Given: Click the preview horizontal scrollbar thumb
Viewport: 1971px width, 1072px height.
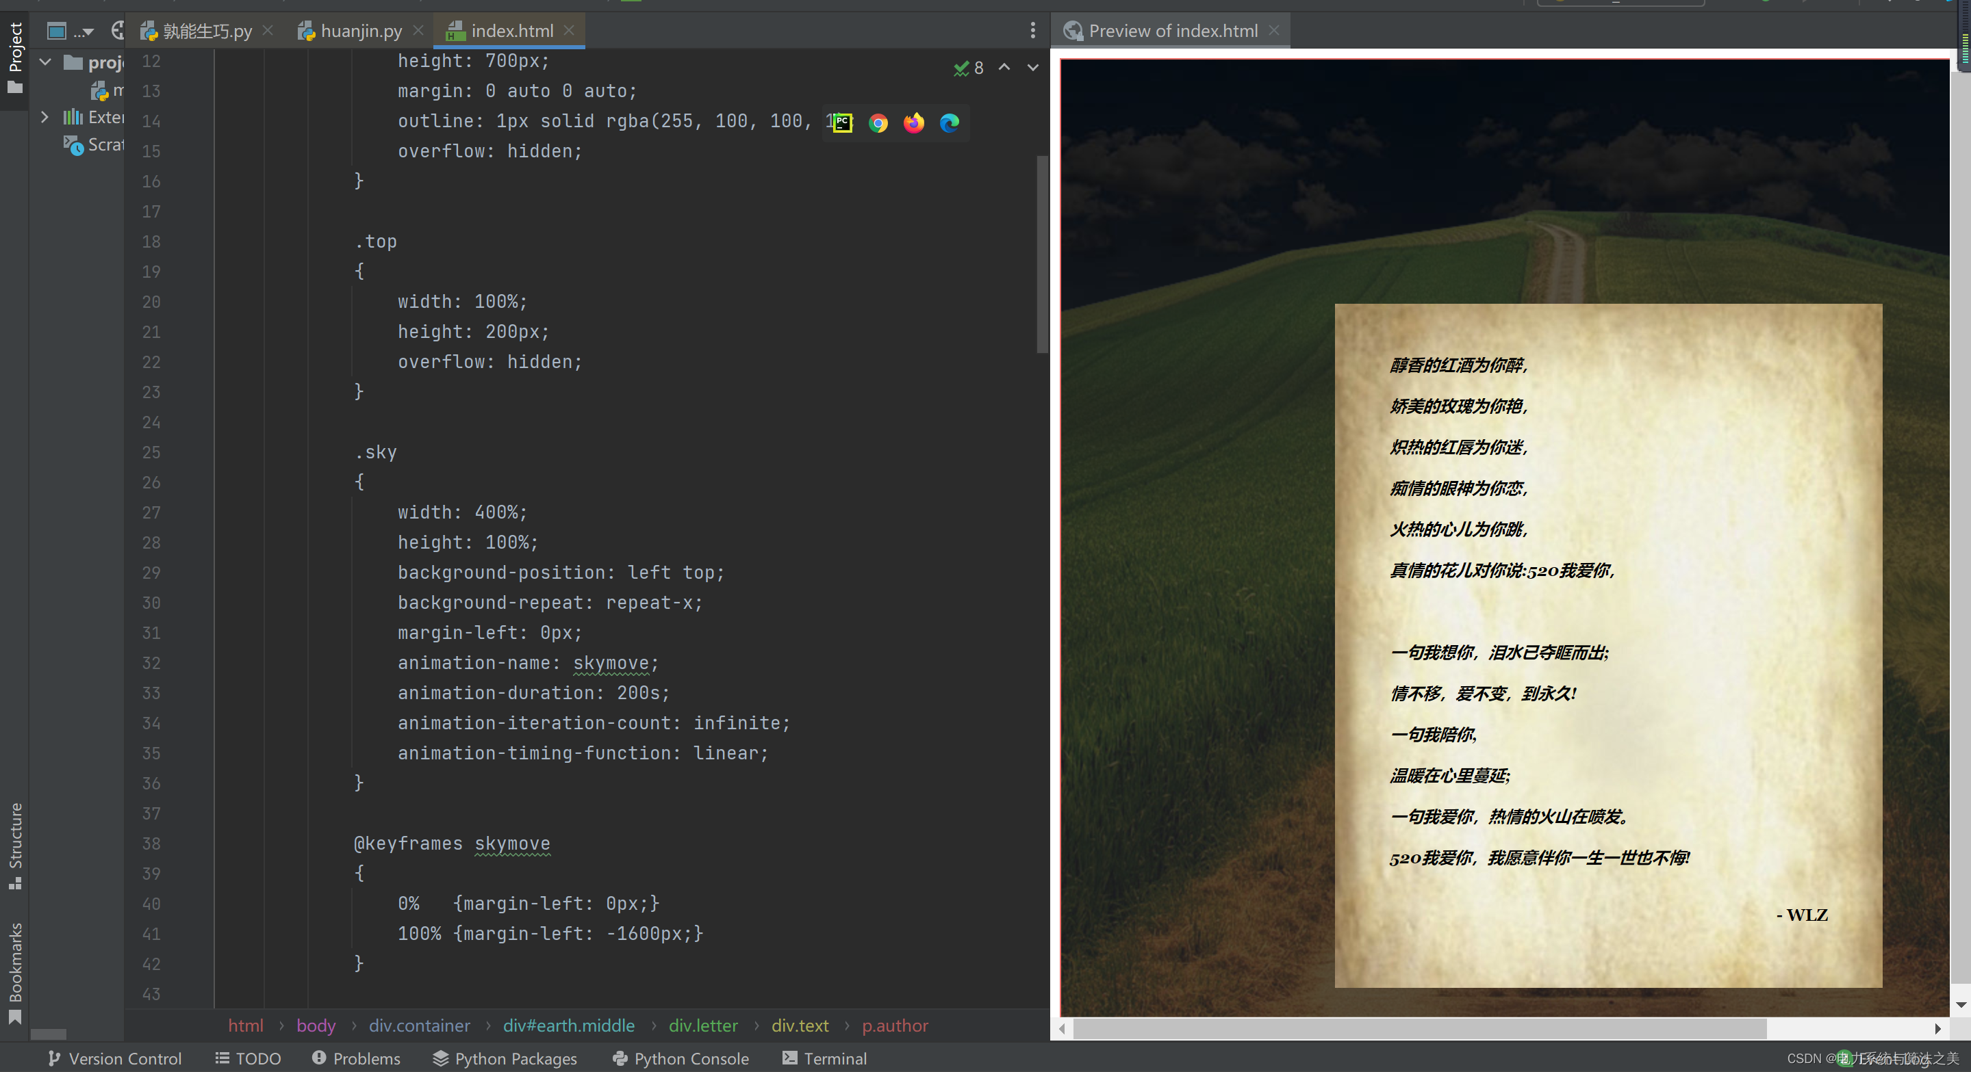Looking at the screenshot, I should point(1419,1028).
